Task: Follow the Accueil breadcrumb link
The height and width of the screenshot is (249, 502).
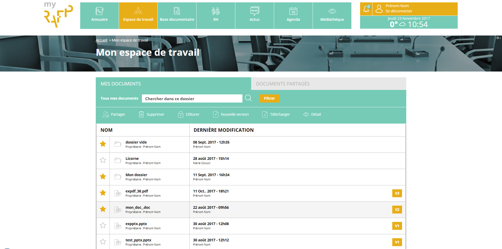Action: (x=101, y=40)
